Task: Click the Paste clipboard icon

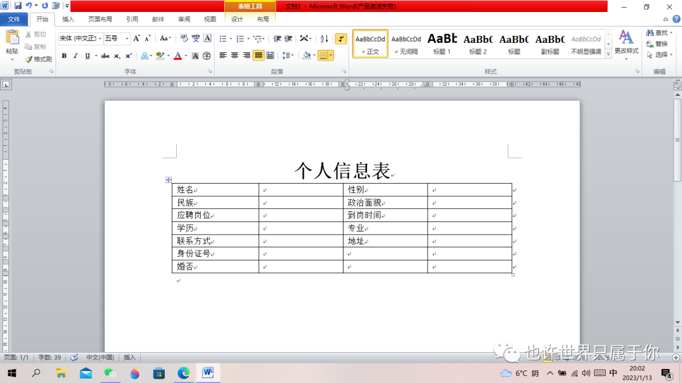Action: click(12, 38)
